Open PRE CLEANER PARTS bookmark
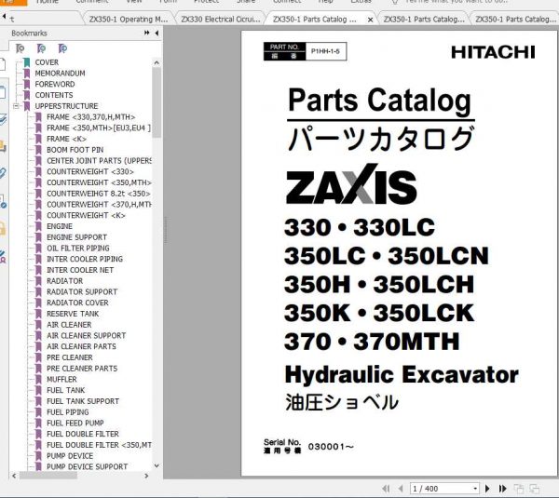Image resolution: width=559 pixels, height=498 pixels. 82,369
